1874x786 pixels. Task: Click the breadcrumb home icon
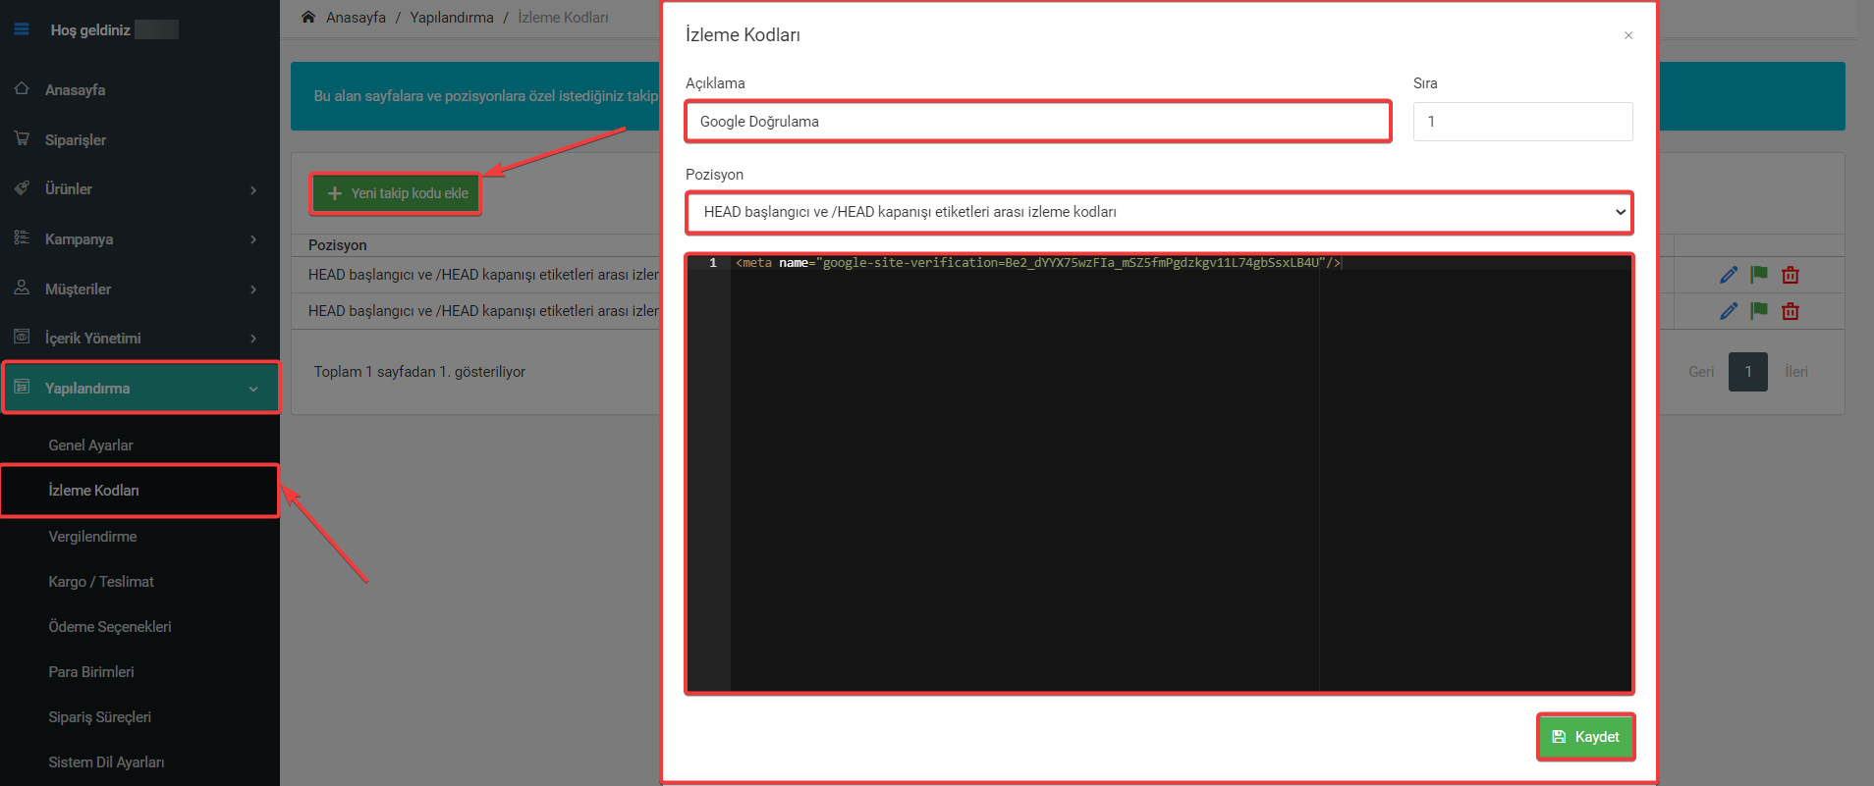pyautogui.click(x=308, y=17)
